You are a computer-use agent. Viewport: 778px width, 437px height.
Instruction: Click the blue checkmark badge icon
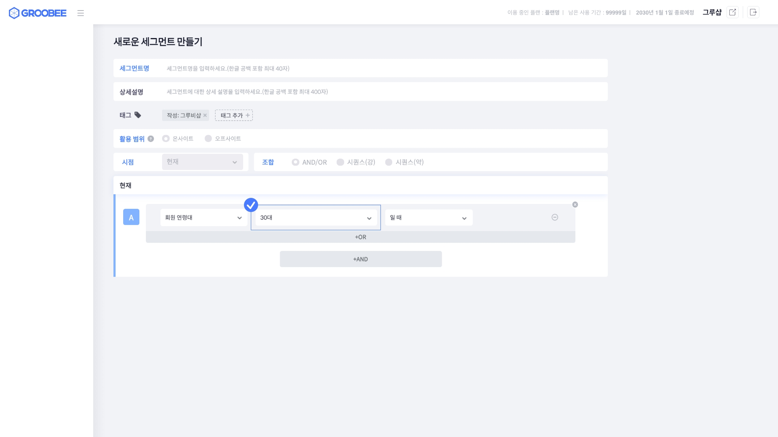coord(251,205)
